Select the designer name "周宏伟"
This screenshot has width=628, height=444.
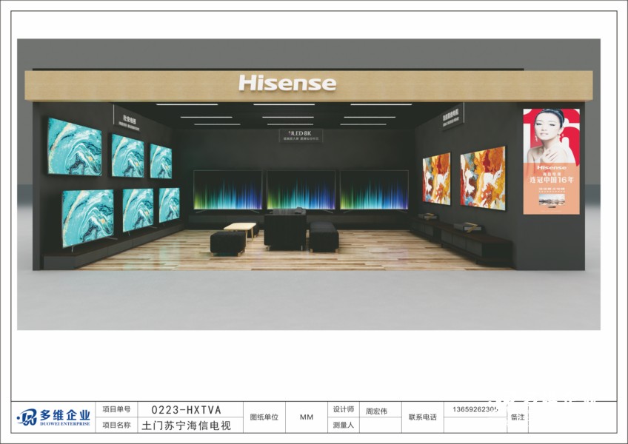(376, 411)
